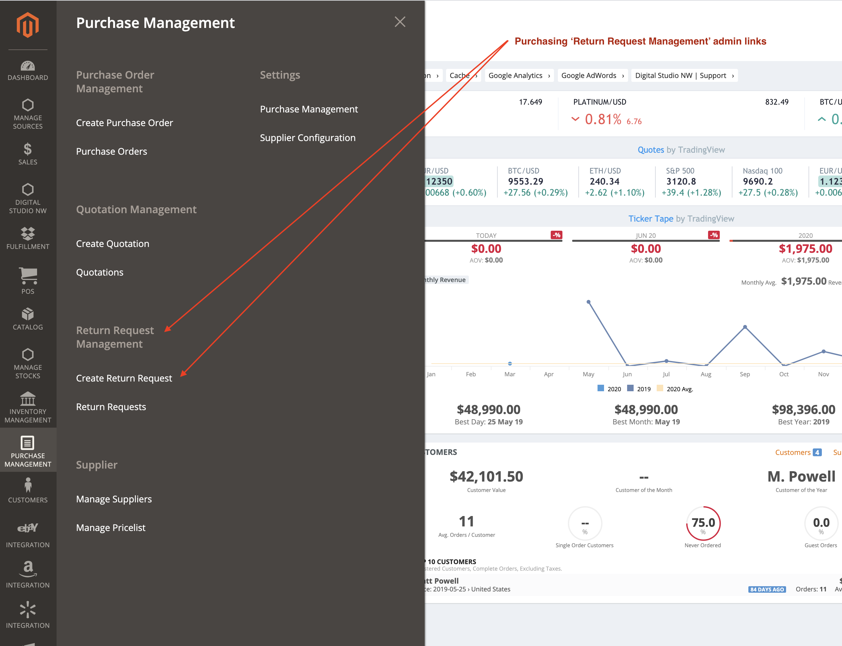Expand the Google AdWords shortcut chevron
Viewport: 842px width, 646px height.
point(623,76)
